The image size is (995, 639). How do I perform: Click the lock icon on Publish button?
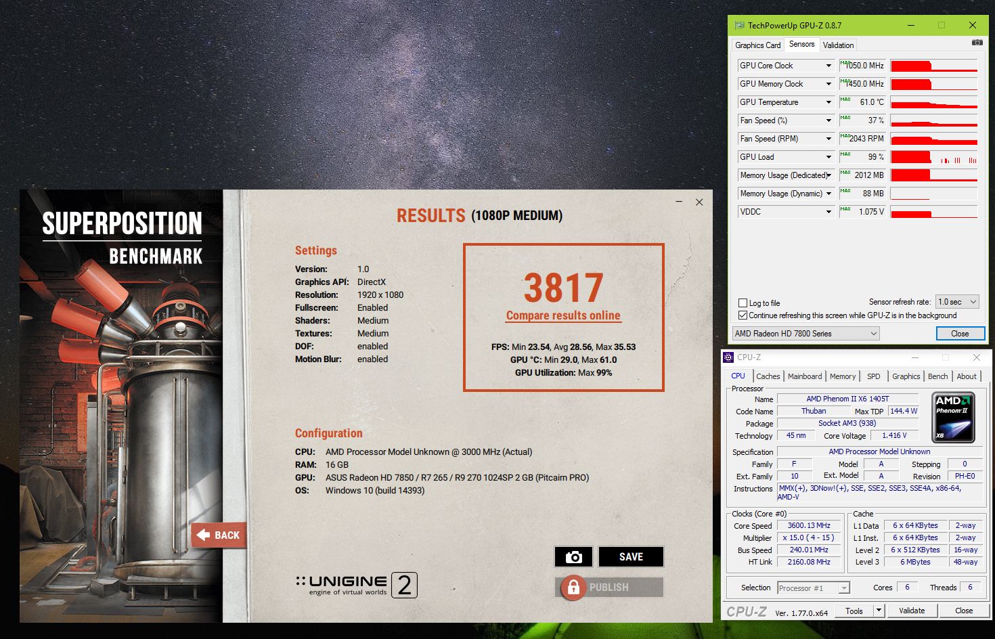[573, 587]
